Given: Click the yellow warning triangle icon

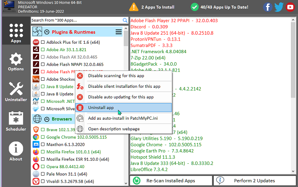Looking at the screenshot, I should coord(134,7).
